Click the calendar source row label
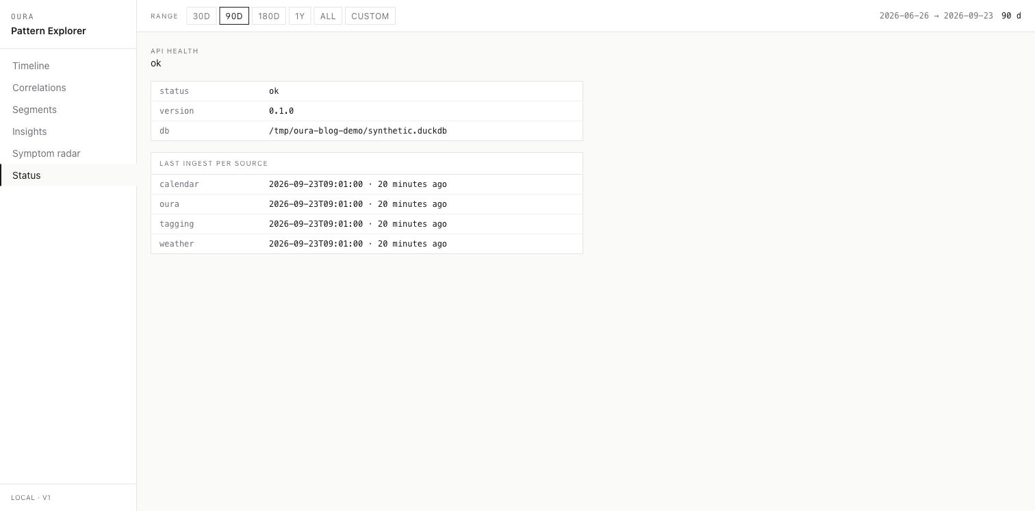This screenshot has height=511, width=1035. pyautogui.click(x=179, y=184)
